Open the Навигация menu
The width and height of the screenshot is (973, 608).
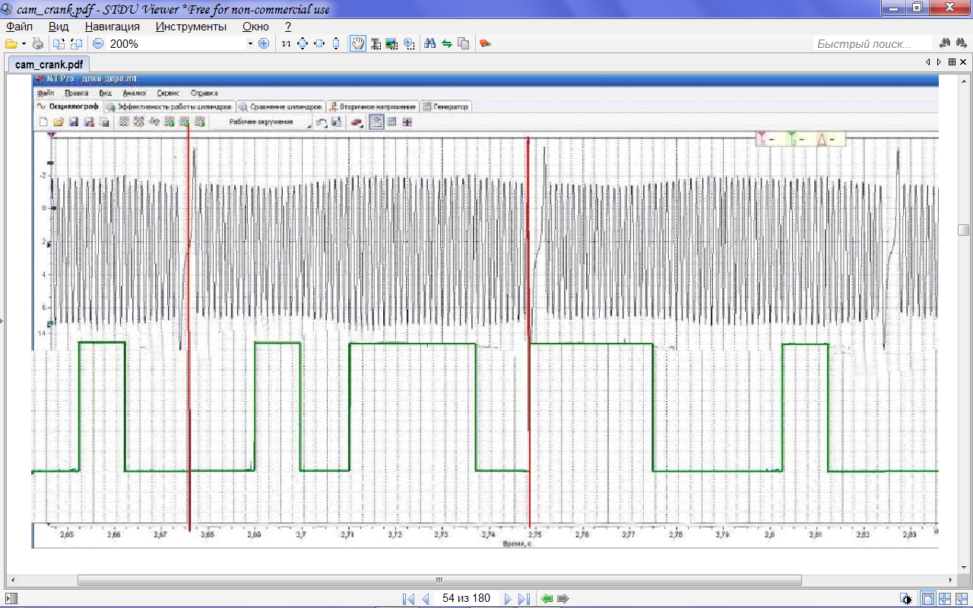coord(113,27)
